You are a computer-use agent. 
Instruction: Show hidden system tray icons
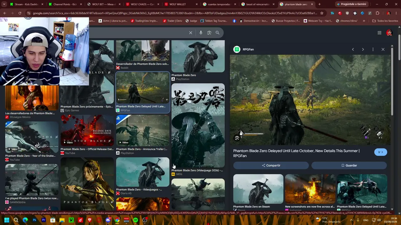(x=351, y=220)
